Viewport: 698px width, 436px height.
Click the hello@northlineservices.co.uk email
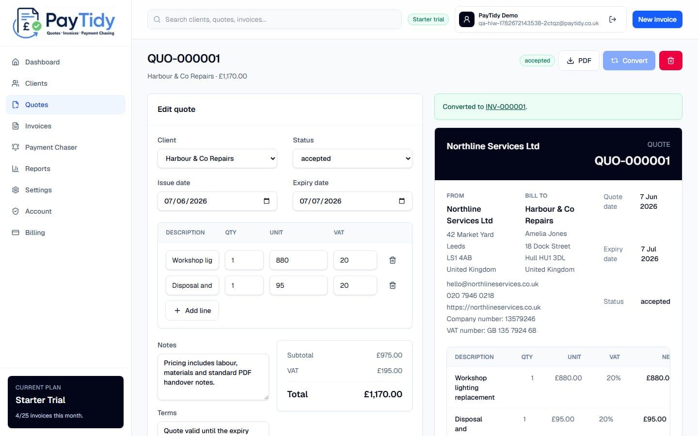click(x=492, y=284)
